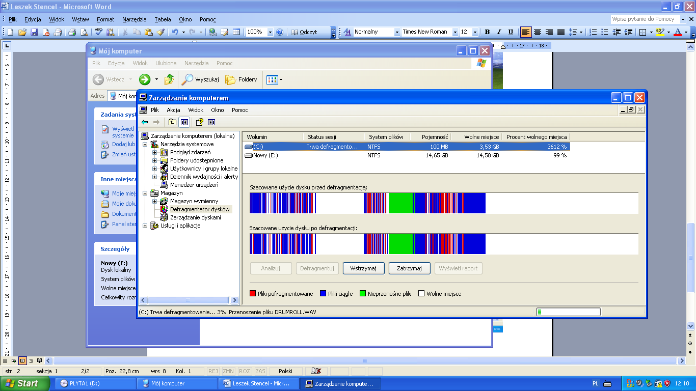Click the Help properties icon in Zarządzanie komputerem toolbar
Image resolution: width=696 pixels, height=391 pixels.
tap(200, 122)
